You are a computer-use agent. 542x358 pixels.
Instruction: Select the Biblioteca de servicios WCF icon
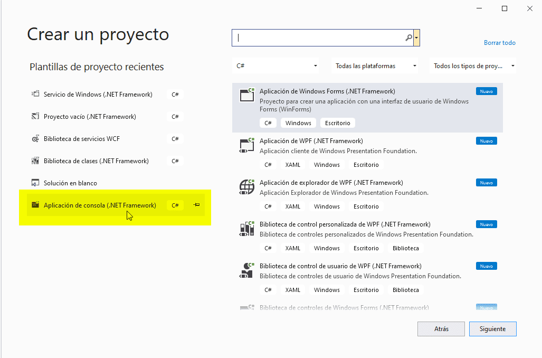[35, 139]
